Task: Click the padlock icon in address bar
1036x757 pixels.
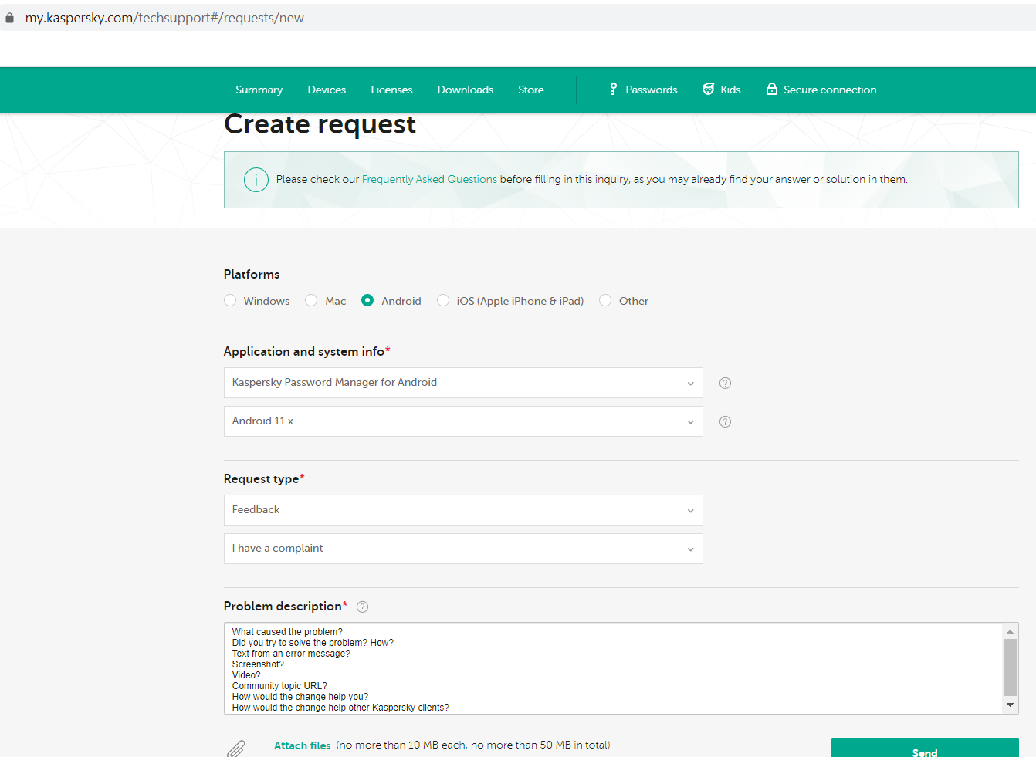Action: pos(9,18)
